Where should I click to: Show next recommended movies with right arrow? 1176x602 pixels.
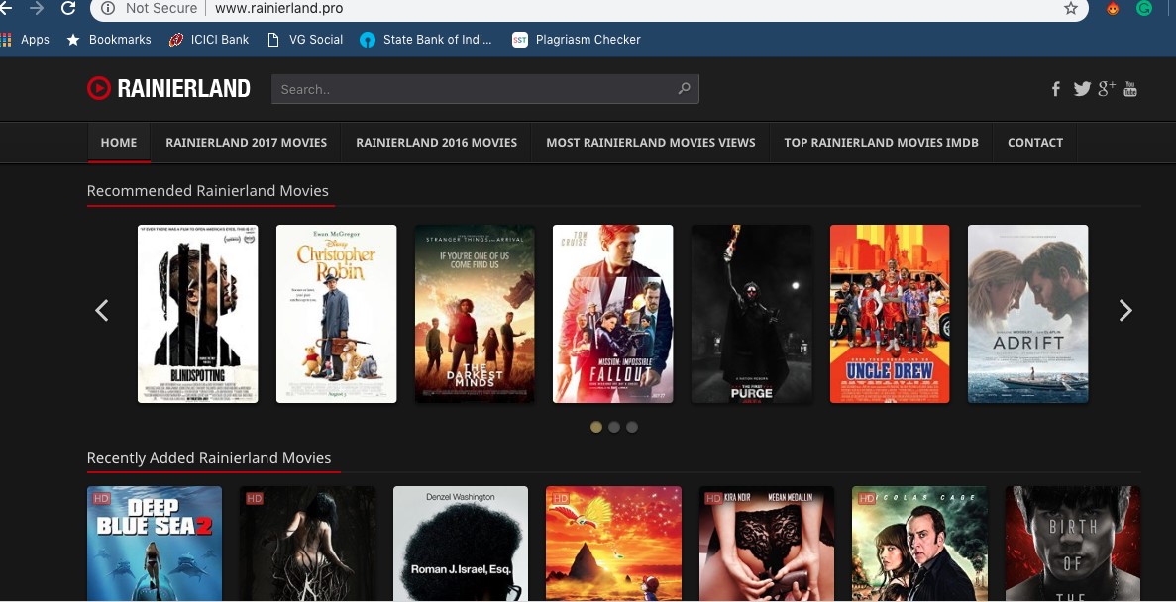(1125, 310)
